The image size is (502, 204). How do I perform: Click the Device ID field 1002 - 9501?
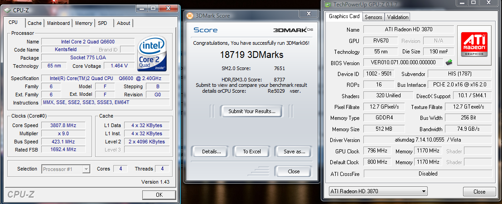point(379,74)
